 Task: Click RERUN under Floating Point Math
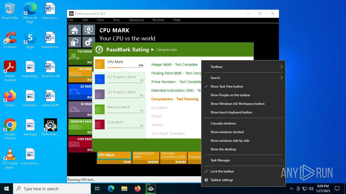[153, 162]
